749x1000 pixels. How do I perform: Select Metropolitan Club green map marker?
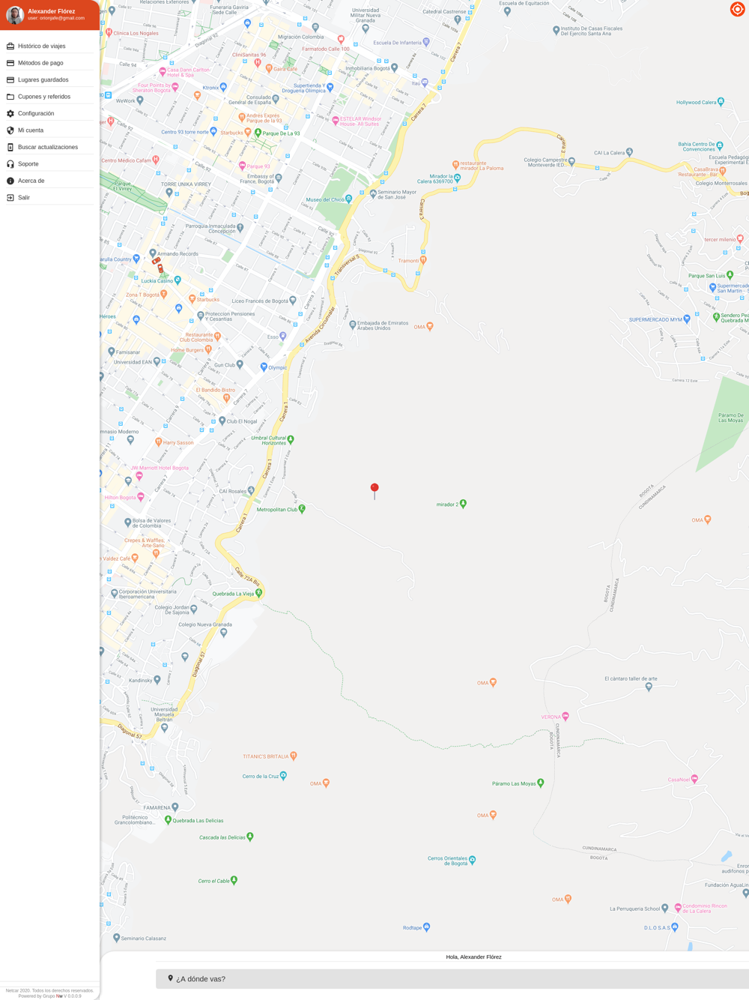coord(302,508)
